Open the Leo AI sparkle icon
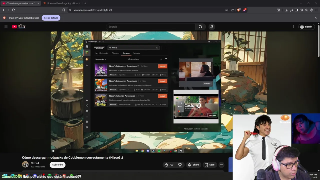This screenshot has height=180, width=320. [x=306, y=10]
